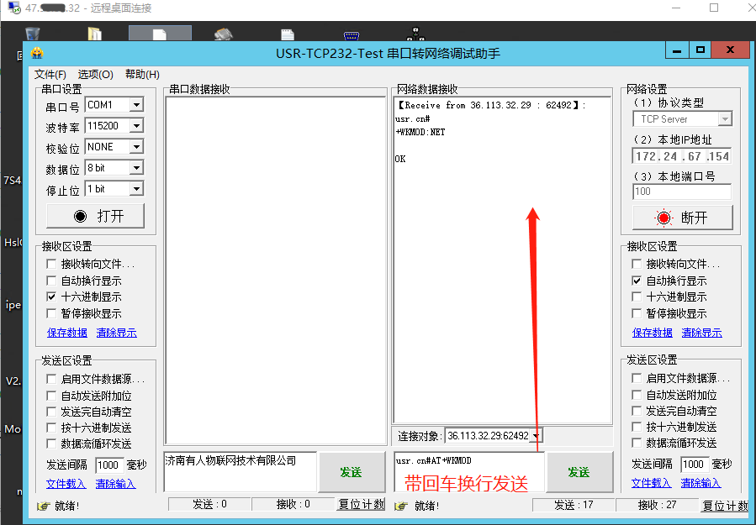
Task: Uncheck serial 十六进制显示 checkbox
Action: click(51, 297)
